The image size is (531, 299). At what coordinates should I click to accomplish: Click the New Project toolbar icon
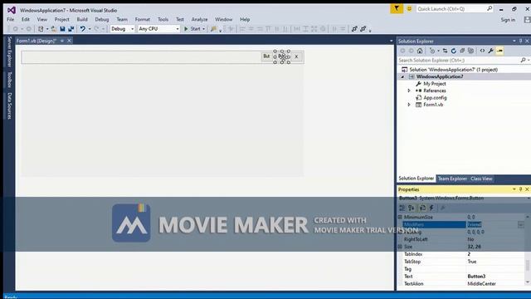(41, 29)
